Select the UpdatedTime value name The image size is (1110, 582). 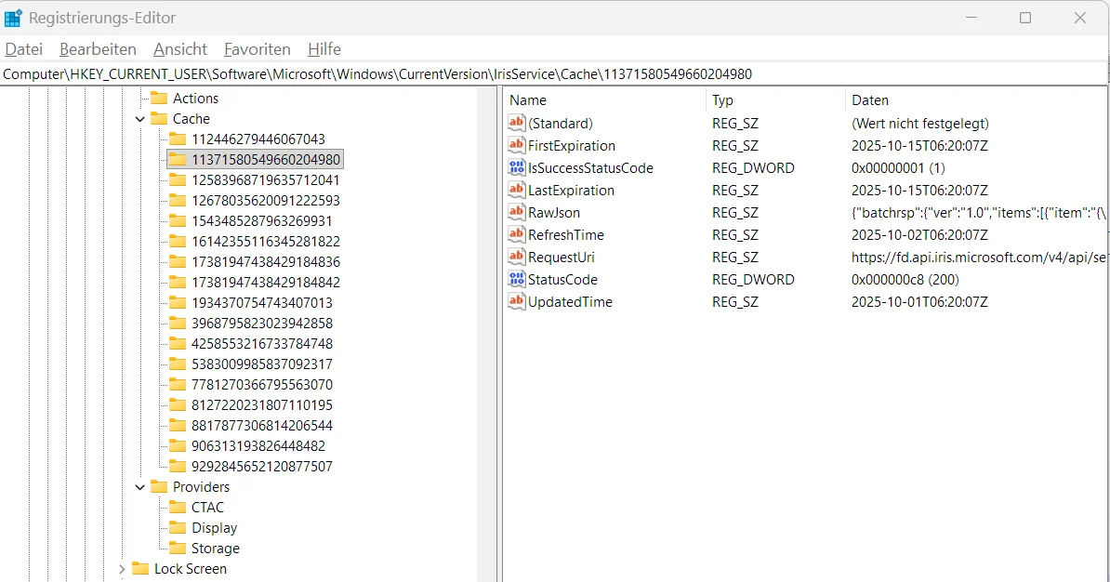[x=571, y=301]
